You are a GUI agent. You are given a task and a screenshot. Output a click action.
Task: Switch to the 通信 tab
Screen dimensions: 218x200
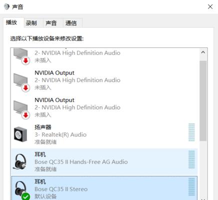point(71,23)
